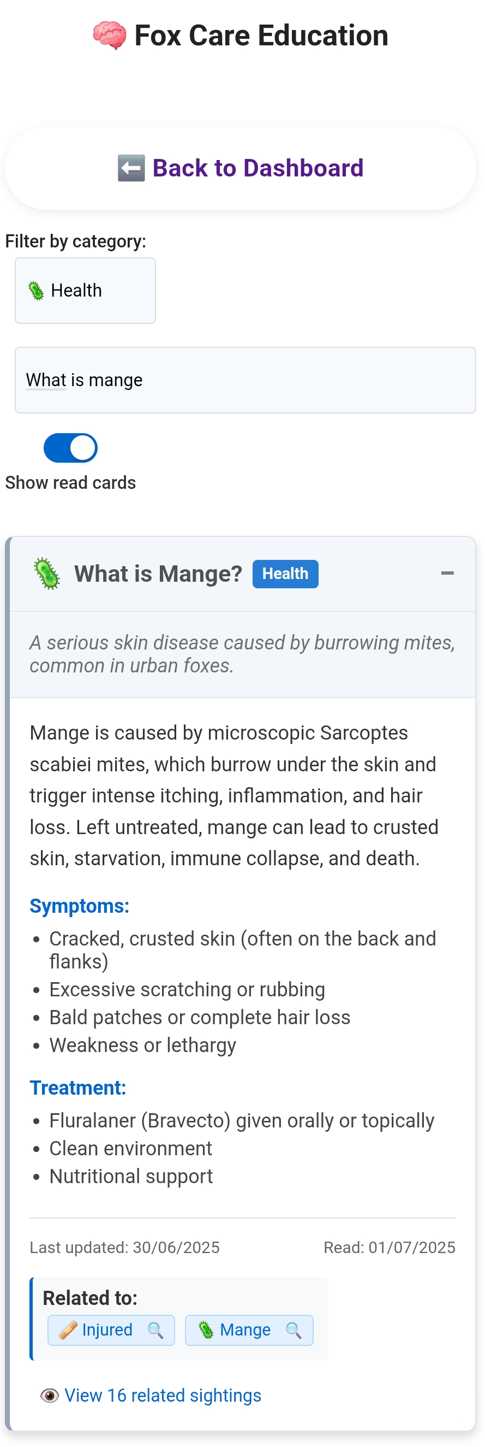Image resolution: width=485 pixels, height=1447 pixels.
Task: View 16 related sightings
Action: (163, 1395)
